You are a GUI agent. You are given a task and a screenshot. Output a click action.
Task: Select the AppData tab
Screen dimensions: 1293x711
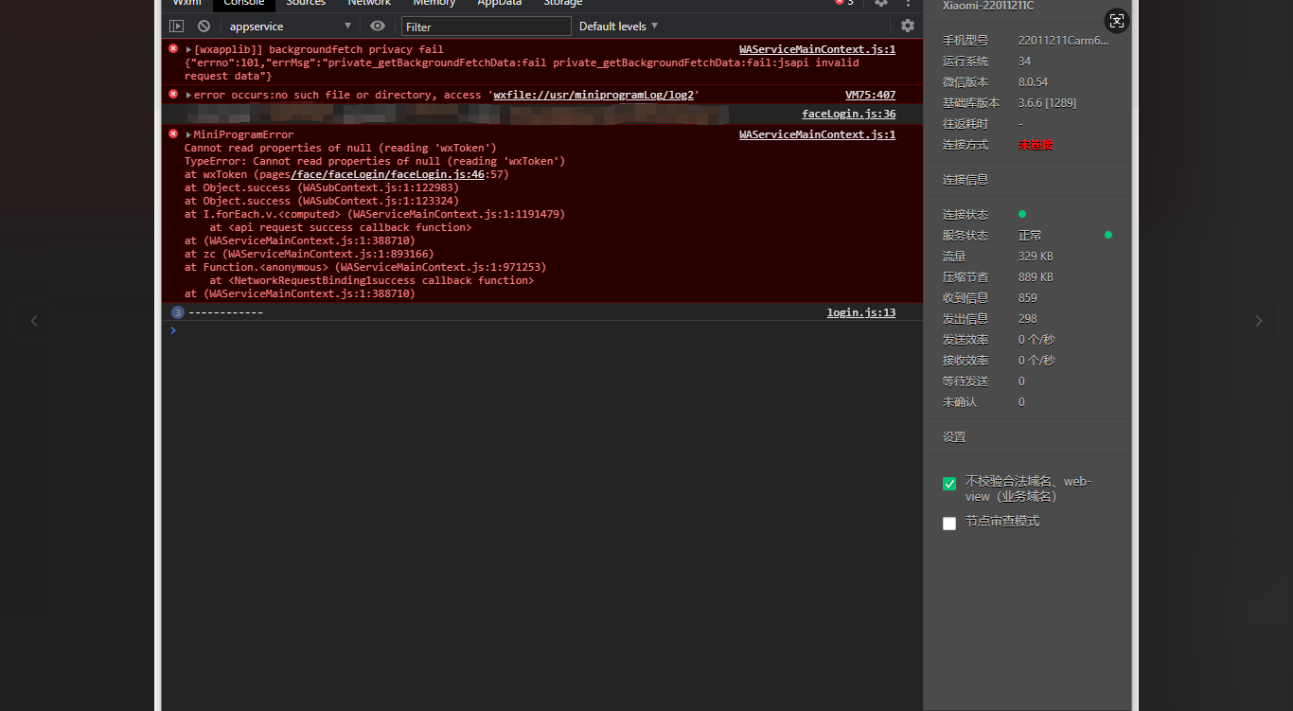click(500, 3)
